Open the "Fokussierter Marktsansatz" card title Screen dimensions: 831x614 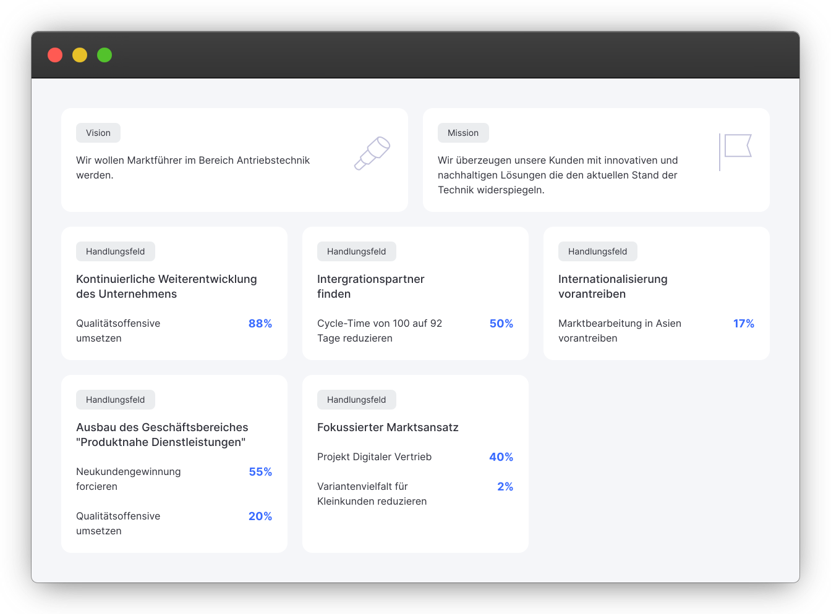coord(388,427)
